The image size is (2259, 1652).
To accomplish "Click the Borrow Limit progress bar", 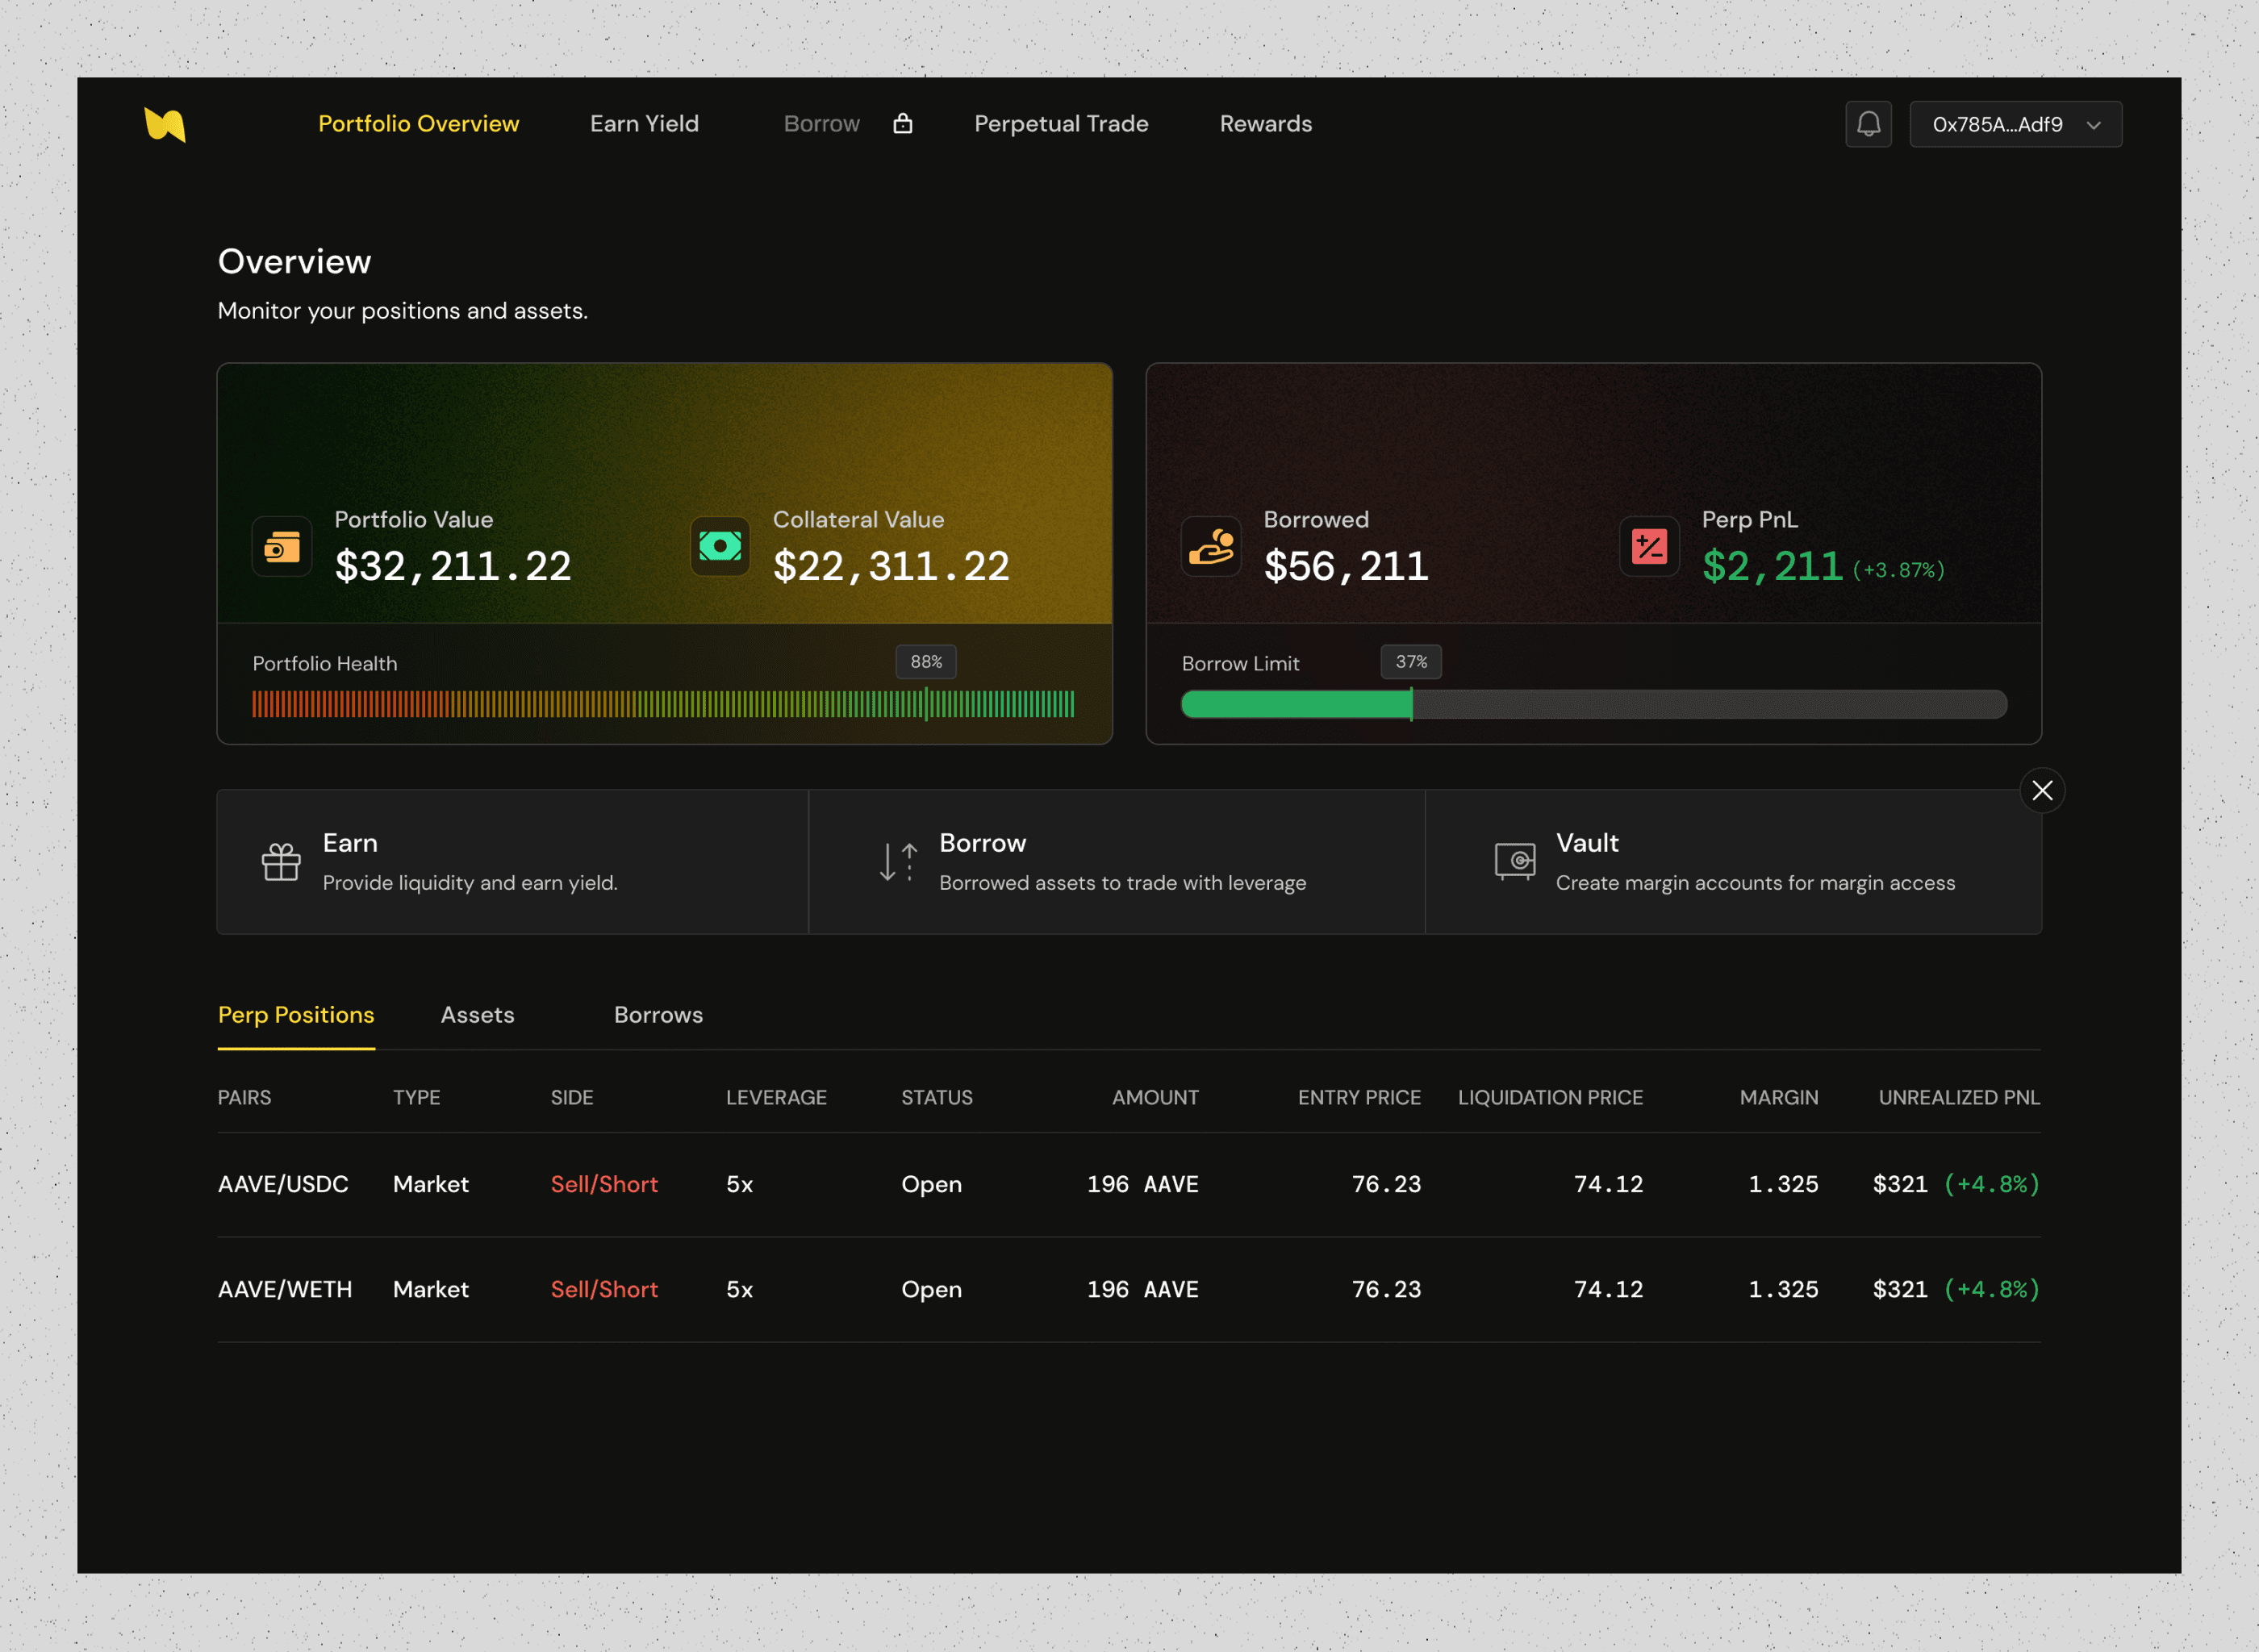I will (1593, 704).
